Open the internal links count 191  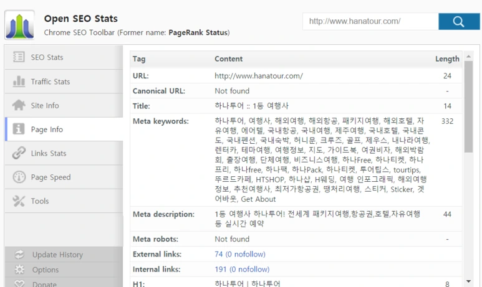(242, 269)
